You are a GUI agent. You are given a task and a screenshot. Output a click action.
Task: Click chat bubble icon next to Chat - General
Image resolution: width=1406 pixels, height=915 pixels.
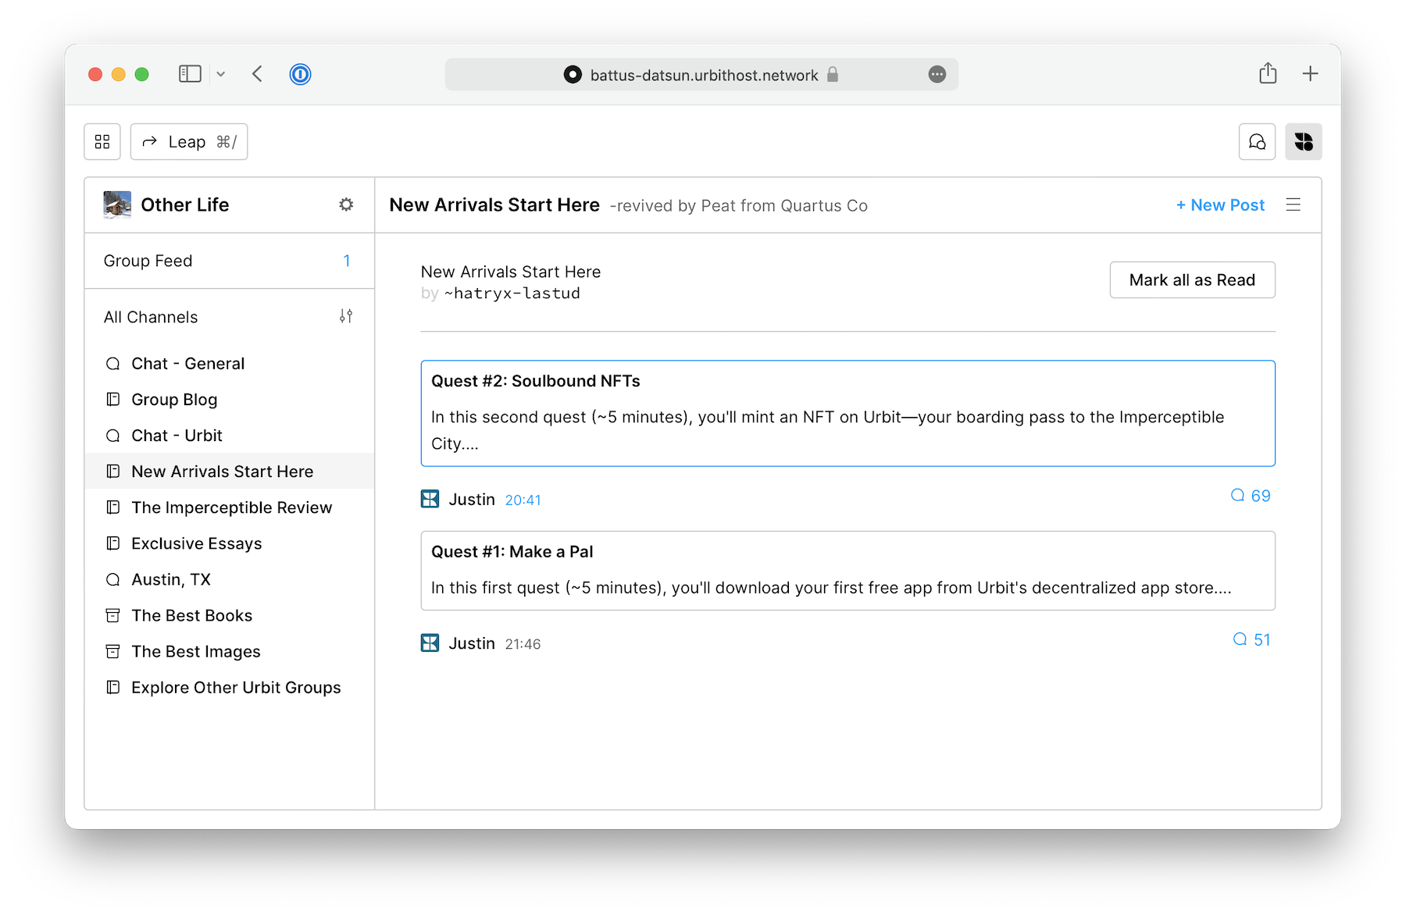[113, 364]
